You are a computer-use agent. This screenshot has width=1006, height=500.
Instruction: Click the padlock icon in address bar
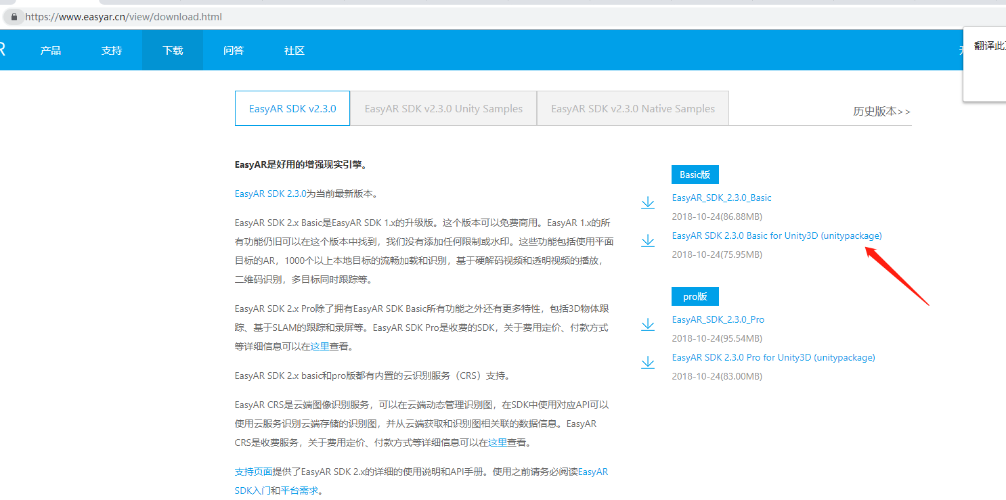point(14,16)
